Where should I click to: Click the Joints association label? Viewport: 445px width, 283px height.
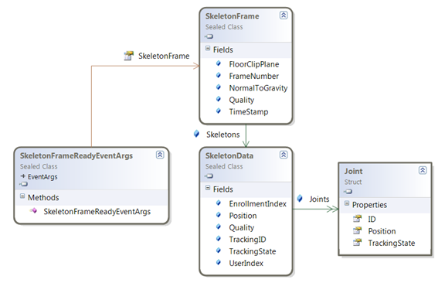coord(319,199)
